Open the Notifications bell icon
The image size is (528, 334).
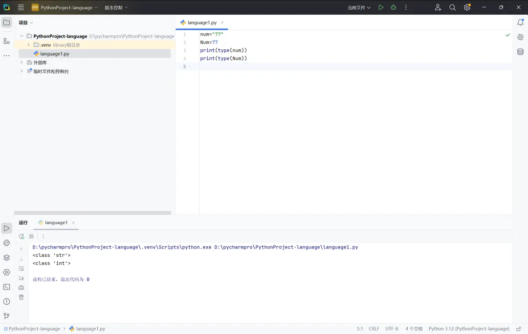tap(520, 22)
